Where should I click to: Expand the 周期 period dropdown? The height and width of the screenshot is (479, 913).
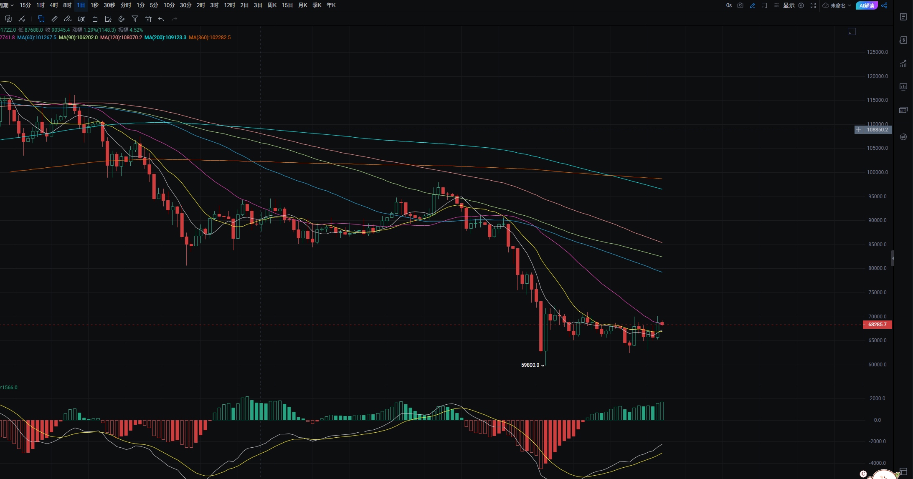pyautogui.click(x=7, y=5)
